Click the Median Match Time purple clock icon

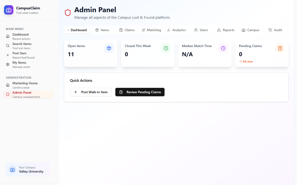(x=223, y=48)
